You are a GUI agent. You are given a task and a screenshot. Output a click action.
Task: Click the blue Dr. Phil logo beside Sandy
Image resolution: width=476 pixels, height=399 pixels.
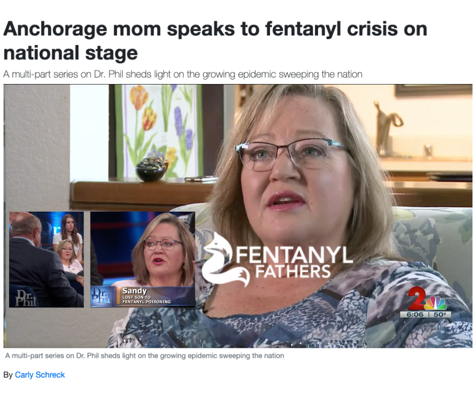(x=102, y=296)
